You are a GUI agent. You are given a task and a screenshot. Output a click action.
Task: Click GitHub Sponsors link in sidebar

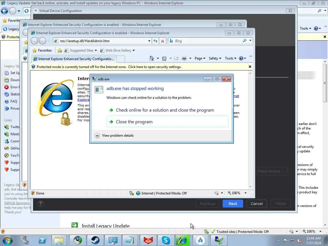pyautogui.click(x=17, y=203)
